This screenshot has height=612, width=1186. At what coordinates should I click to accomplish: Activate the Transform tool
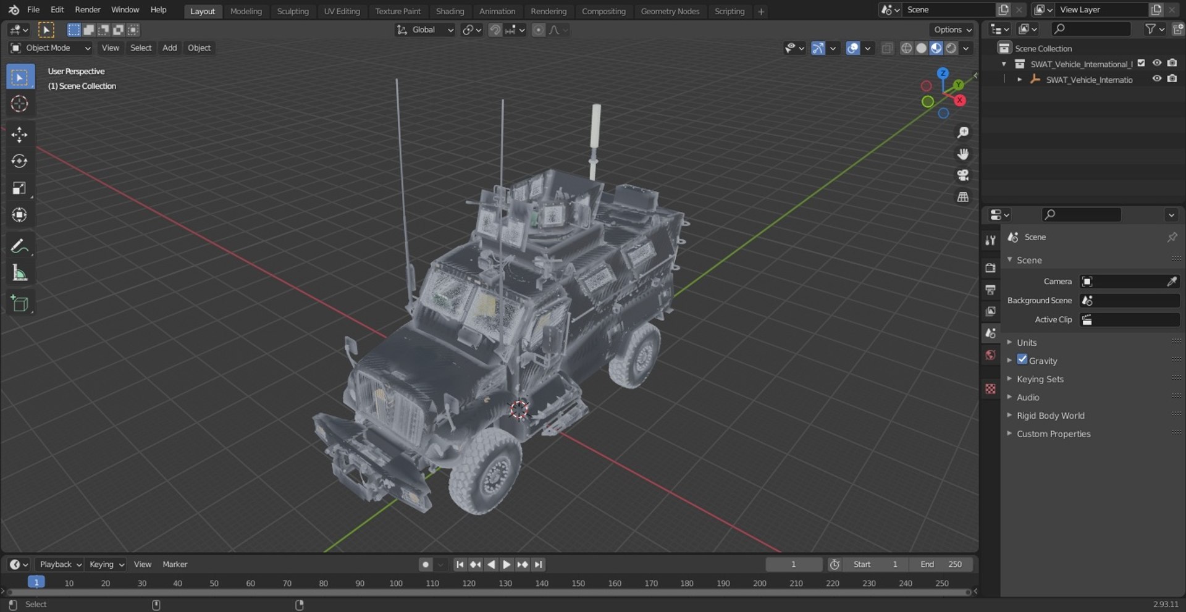click(x=20, y=215)
